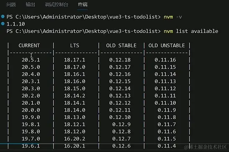Open the 调试控制台 debug console tab
229x152 pixels.
[57, 5]
